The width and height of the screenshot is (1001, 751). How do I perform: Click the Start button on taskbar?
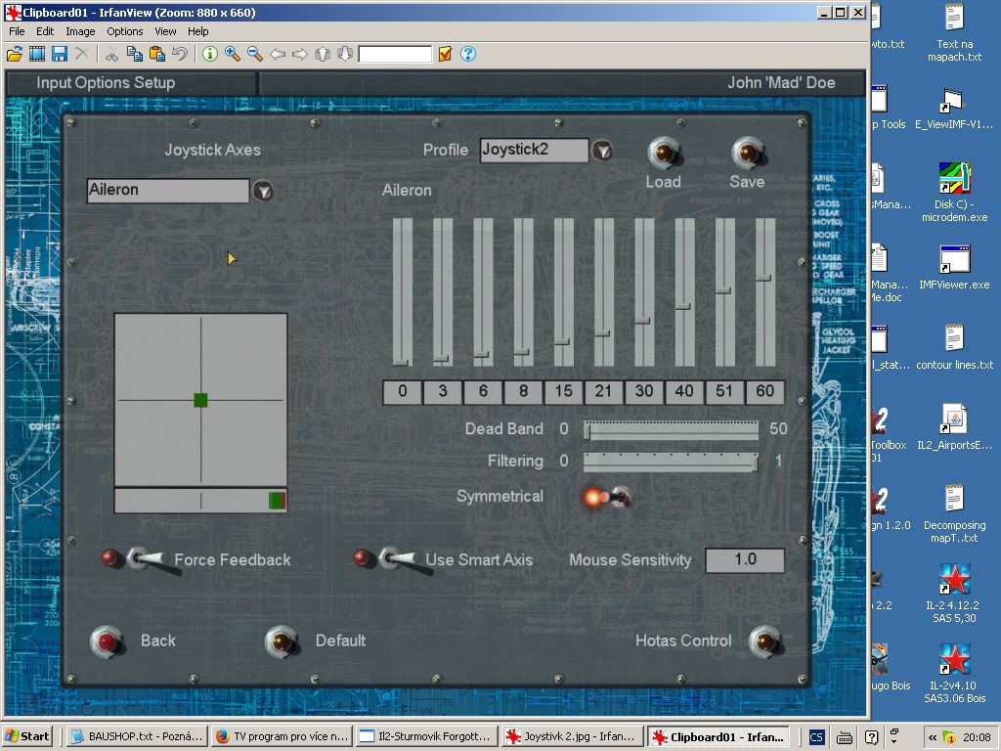coord(28,736)
